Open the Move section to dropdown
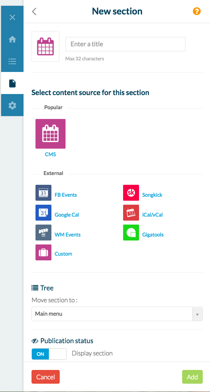This screenshot has height=392, width=210. point(117,314)
